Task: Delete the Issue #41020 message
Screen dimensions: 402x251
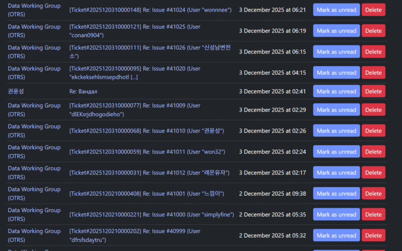Action: tap(373, 73)
